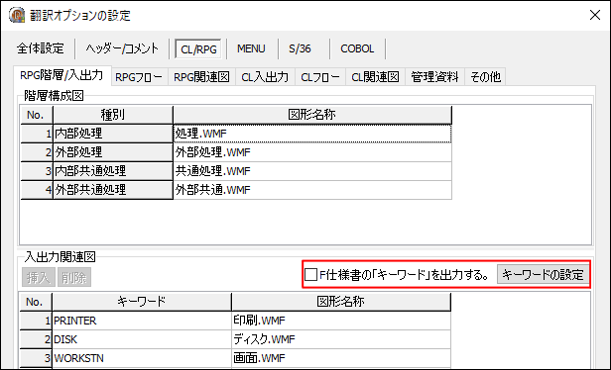611x370 pixels.
Task: Click the 内部共通処理 row label
Action: [x=113, y=171]
